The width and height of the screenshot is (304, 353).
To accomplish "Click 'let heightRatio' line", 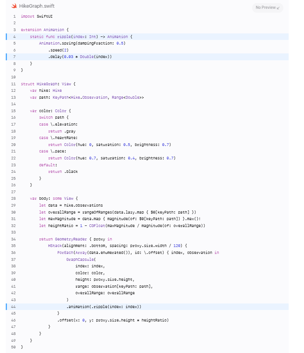I will [122, 226].
